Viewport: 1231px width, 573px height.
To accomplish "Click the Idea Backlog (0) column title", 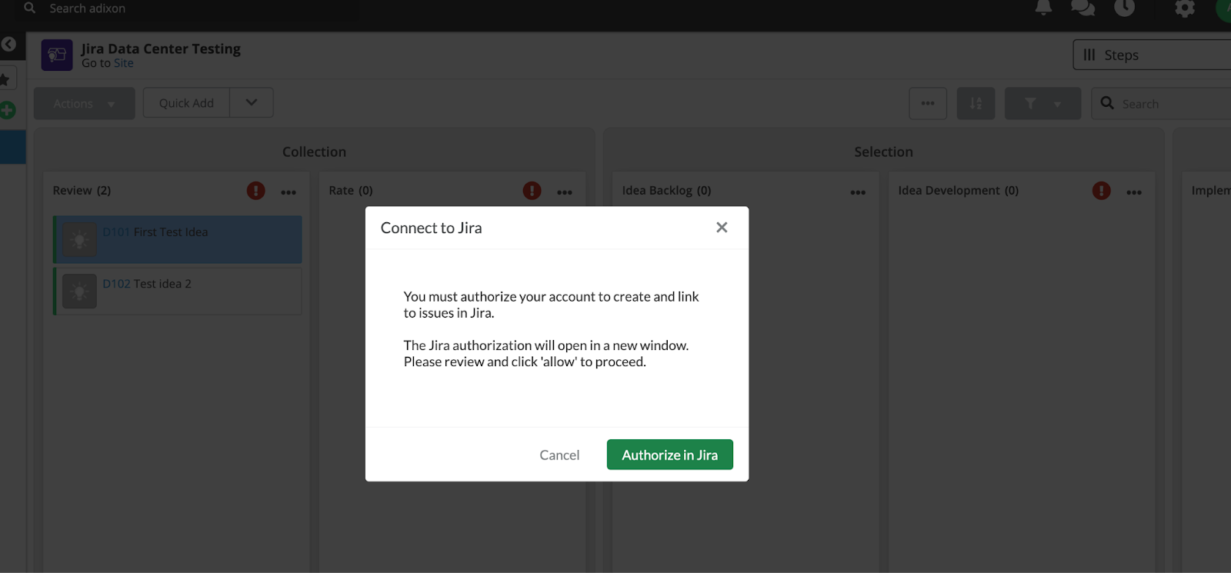I will [667, 191].
